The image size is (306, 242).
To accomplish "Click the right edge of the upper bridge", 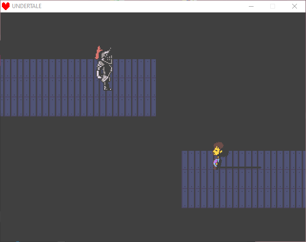I will [153, 88].
